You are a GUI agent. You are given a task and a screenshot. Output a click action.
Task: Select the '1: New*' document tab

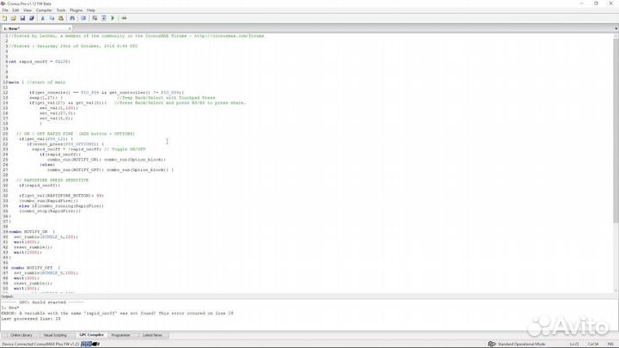11,28
